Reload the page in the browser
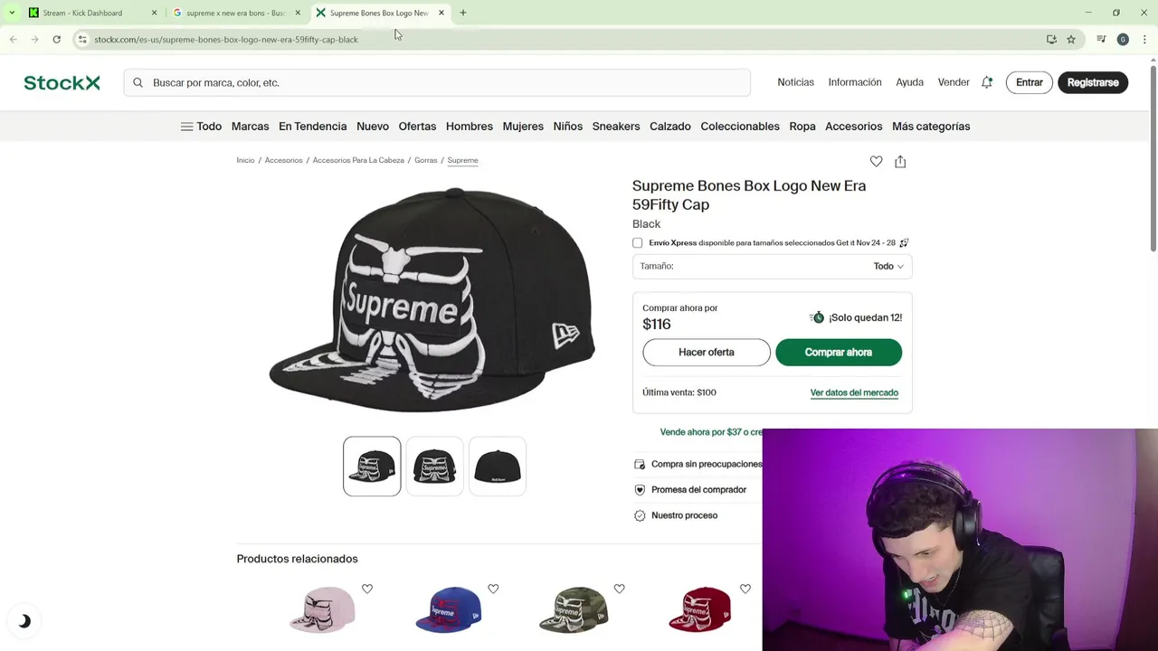The image size is (1158, 651). click(x=56, y=39)
